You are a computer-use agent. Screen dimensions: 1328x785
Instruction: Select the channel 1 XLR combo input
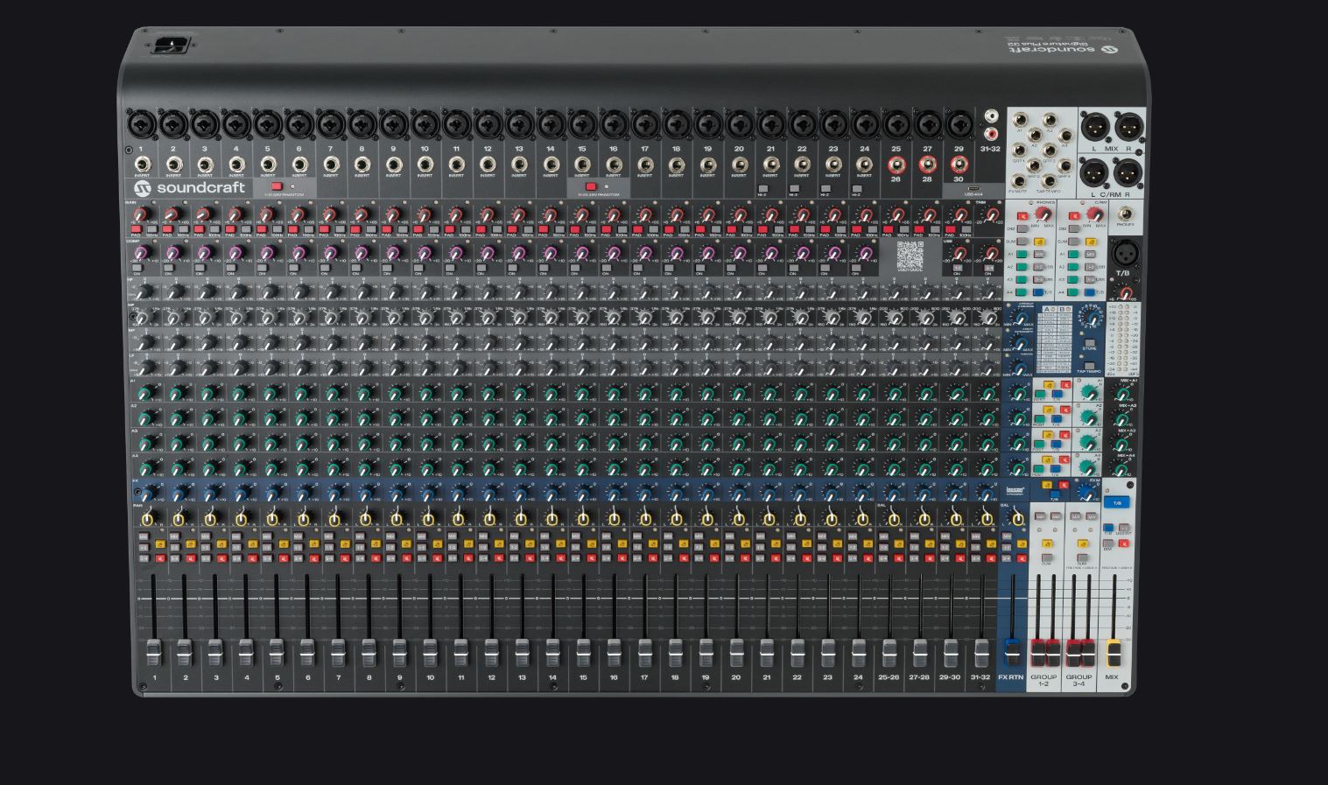click(141, 123)
